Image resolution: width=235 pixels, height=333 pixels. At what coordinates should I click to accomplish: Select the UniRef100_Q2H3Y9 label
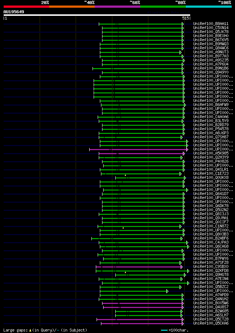(211, 157)
